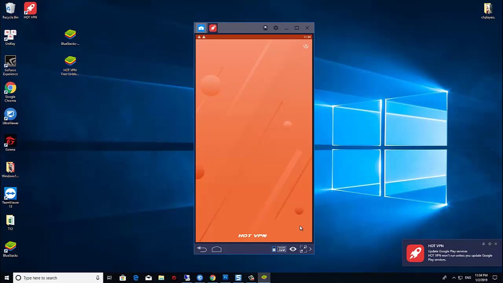Open notification settings gear in popup
Image resolution: width=503 pixels, height=283 pixels.
(x=490, y=244)
